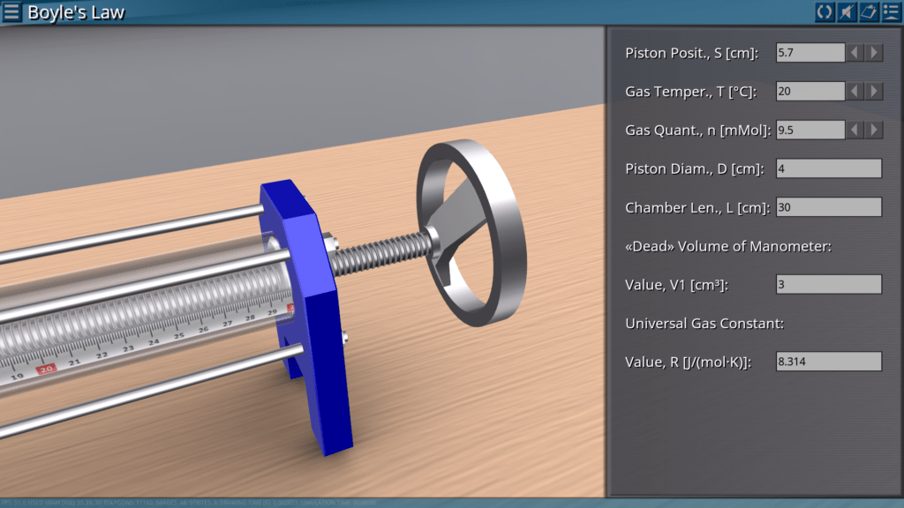Collapse the parameters list panel icon
The width and height of the screenshot is (904, 508).
[x=891, y=12]
